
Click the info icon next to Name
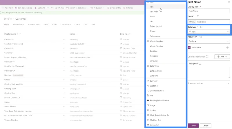pos(198,16)
